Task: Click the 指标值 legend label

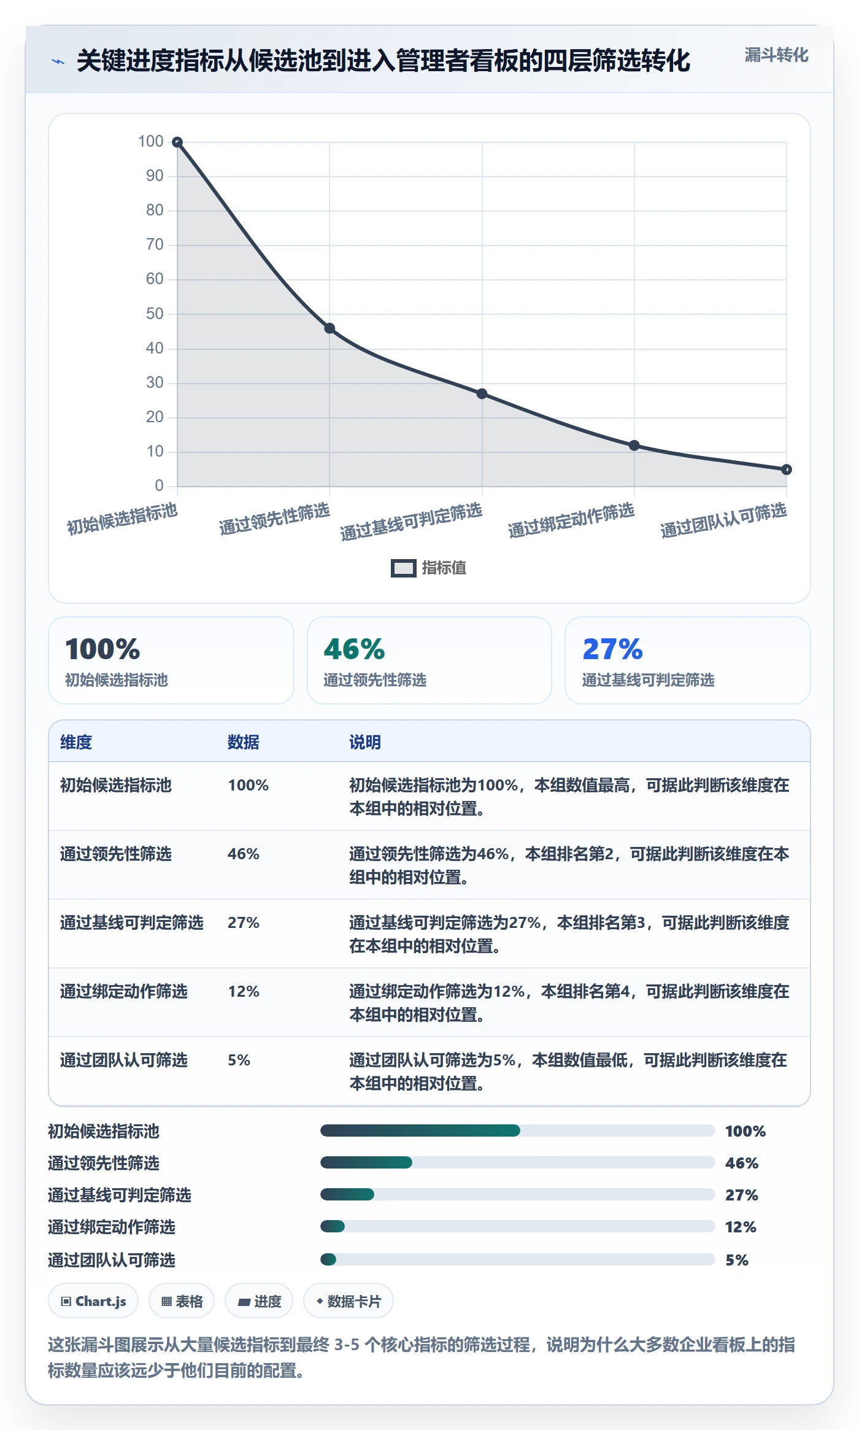Action: click(444, 568)
